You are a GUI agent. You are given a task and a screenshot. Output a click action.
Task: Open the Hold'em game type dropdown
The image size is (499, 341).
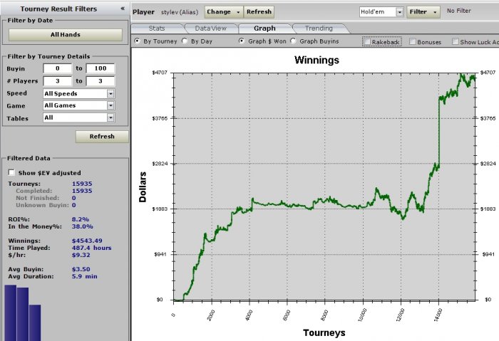(x=381, y=12)
